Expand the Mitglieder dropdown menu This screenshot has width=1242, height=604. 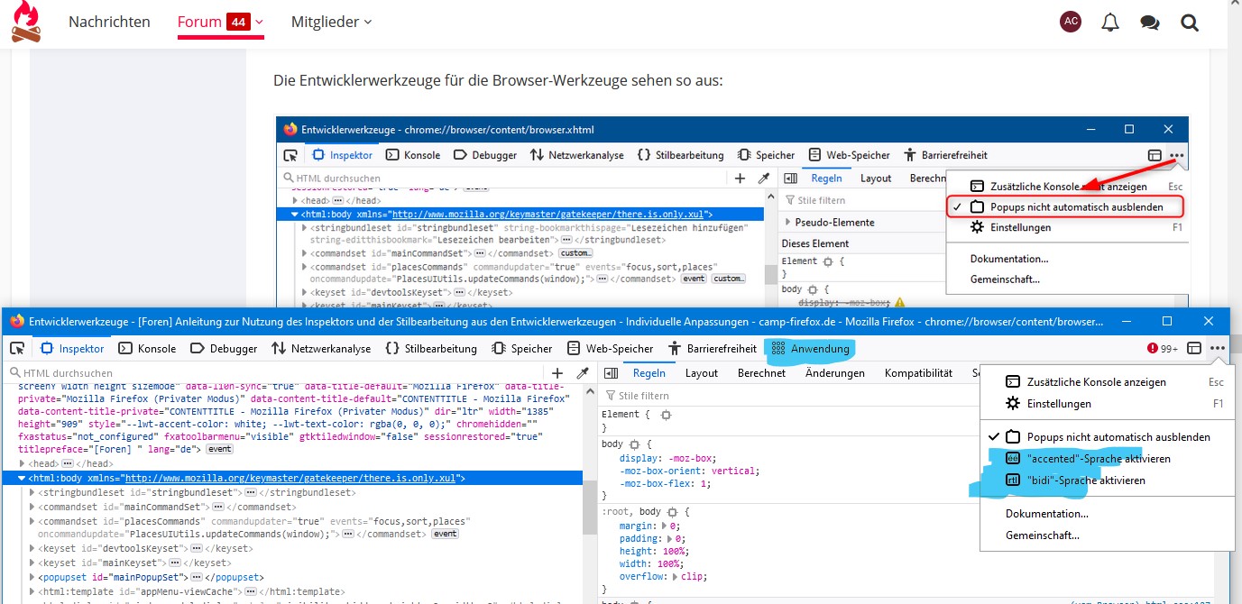coord(331,23)
